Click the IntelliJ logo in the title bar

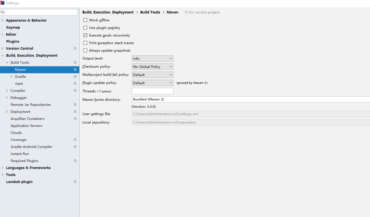pos(2,3)
